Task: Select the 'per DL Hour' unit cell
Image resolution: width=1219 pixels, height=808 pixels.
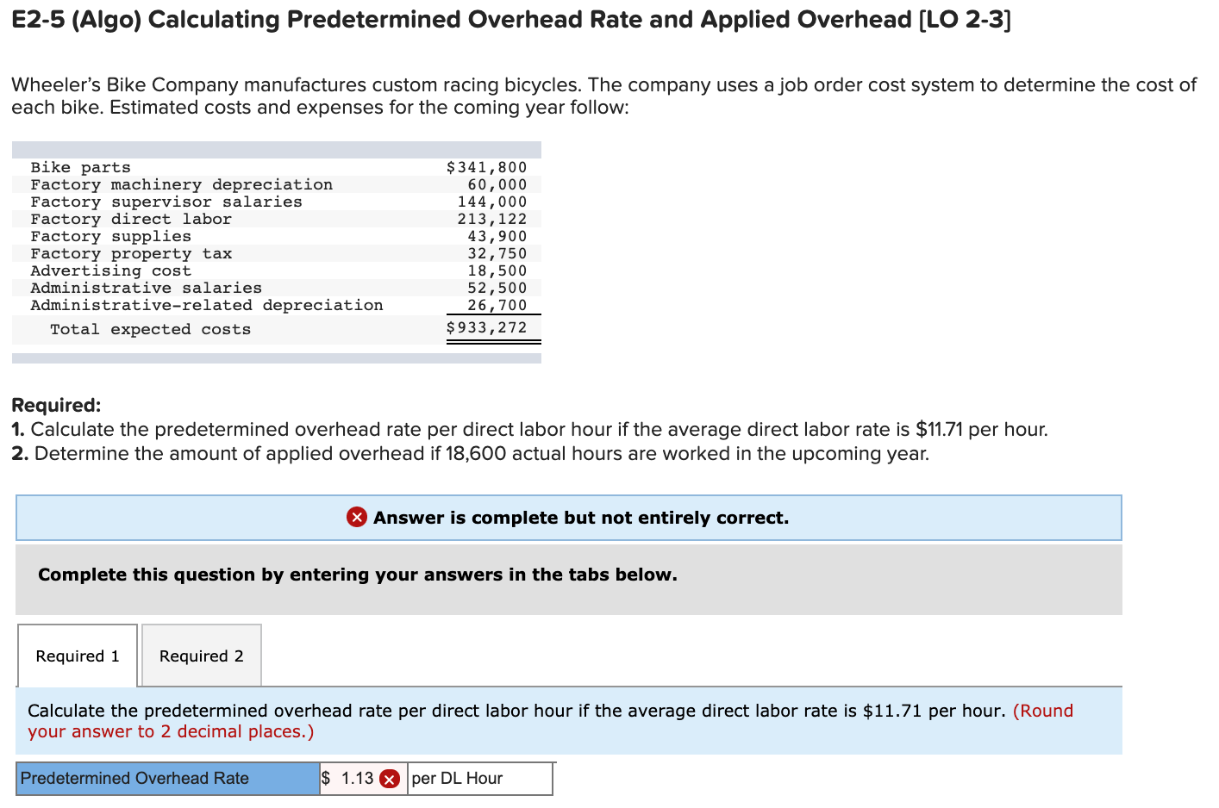Action: pos(480,779)
